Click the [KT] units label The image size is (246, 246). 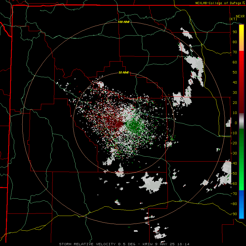pos(233,19)
